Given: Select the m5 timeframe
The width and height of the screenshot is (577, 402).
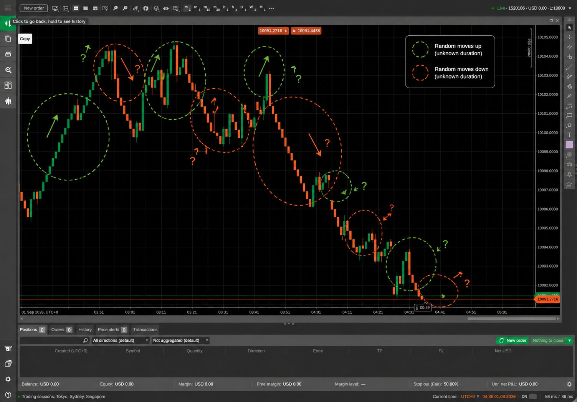Looking at the screenshot, I should [x=197, y=8].
